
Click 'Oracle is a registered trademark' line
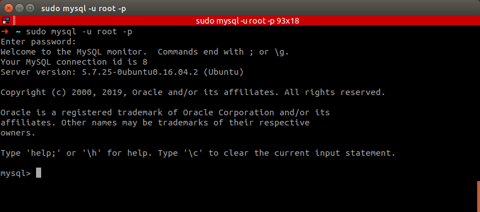pyautogui.click(x=165, y=112)
